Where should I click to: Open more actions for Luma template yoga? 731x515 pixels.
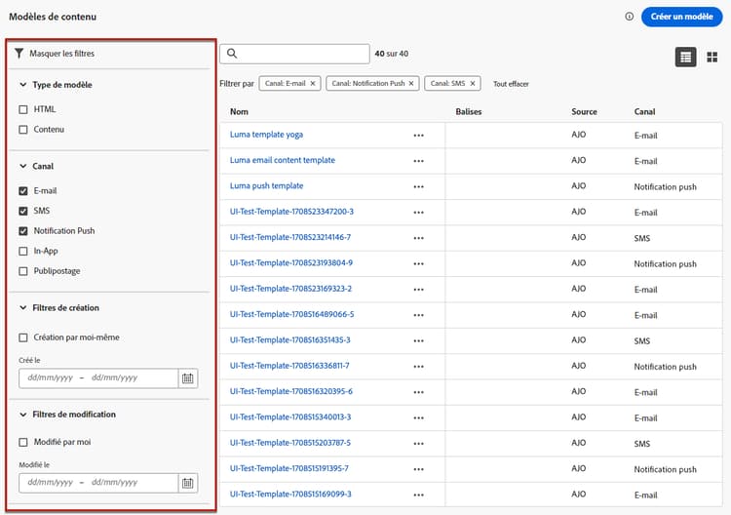point(419,136)
